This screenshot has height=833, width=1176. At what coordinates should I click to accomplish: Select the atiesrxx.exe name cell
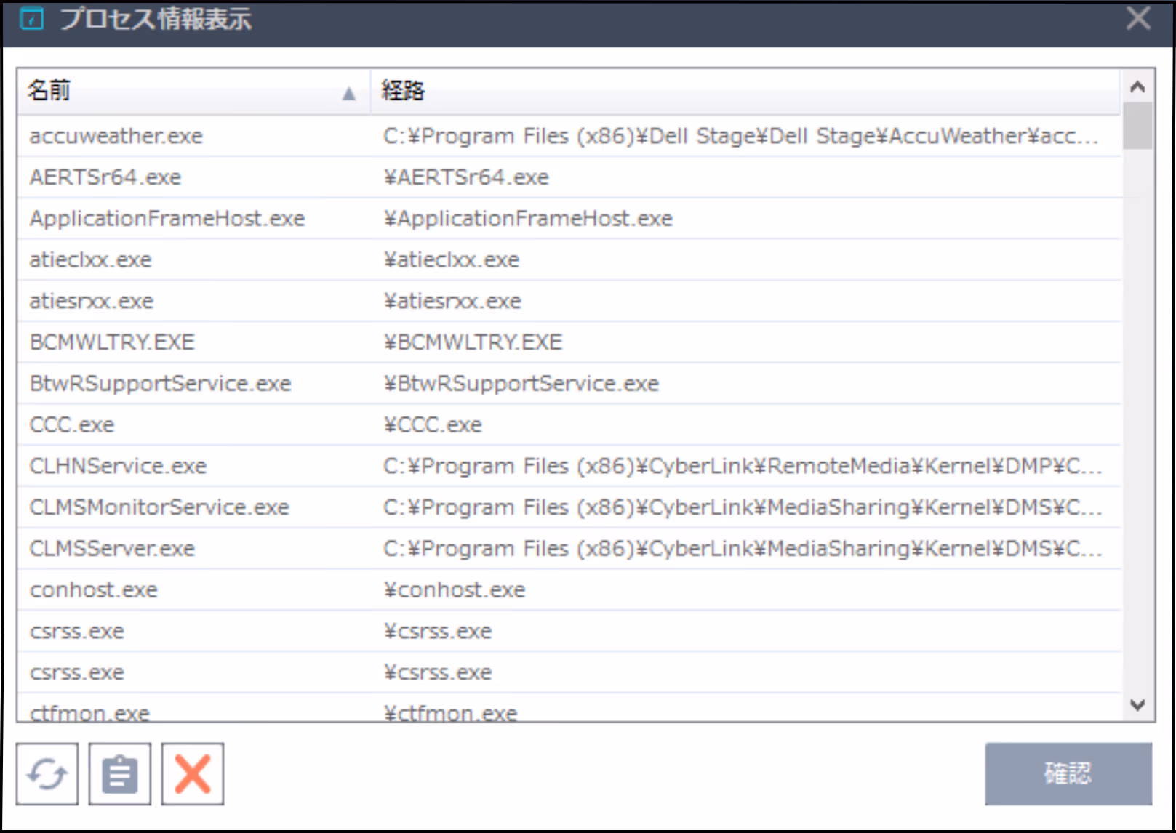tap(194, 302)
